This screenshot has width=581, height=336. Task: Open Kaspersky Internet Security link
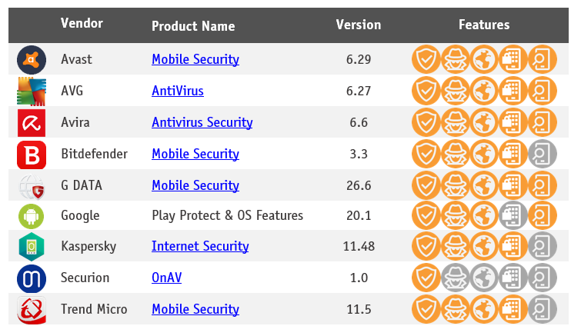coord(199,246)
